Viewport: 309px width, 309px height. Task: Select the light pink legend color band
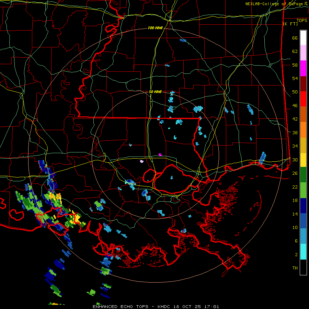pyautogui.click(x=303, y=53)
